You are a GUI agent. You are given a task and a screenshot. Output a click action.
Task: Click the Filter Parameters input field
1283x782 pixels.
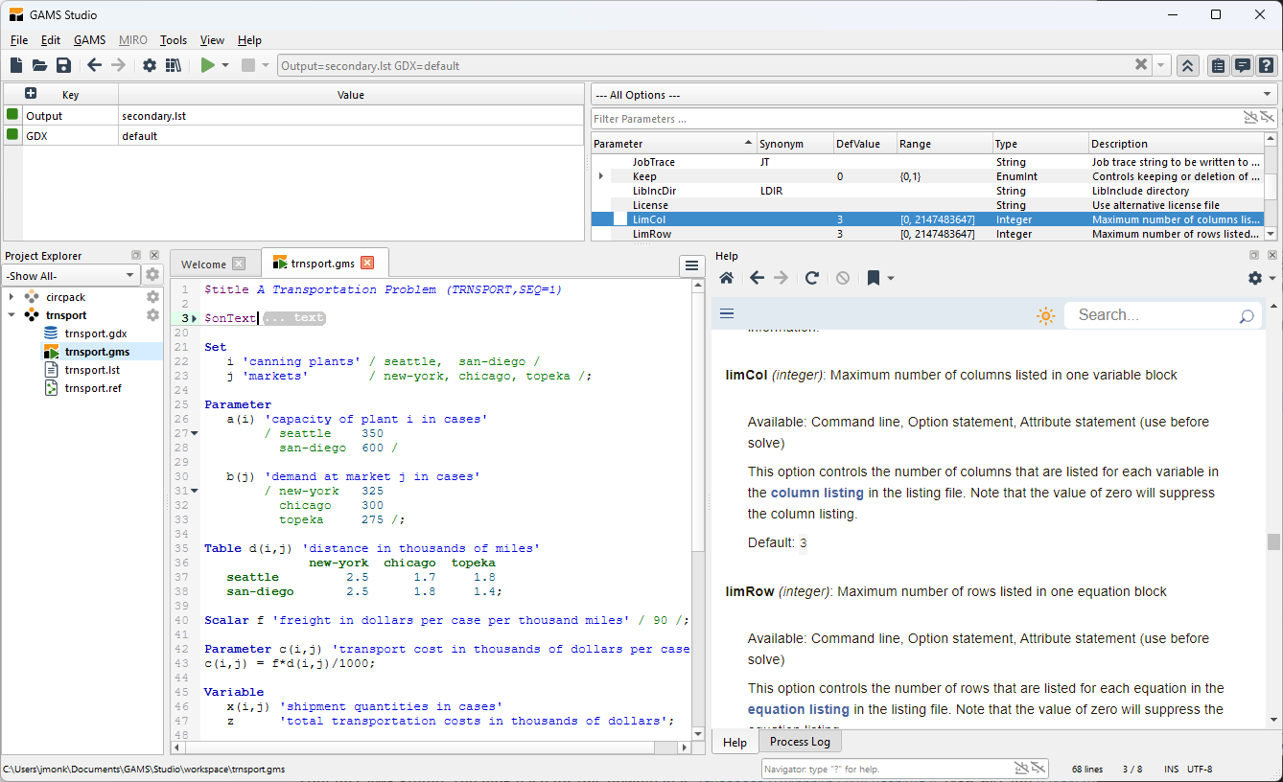tap(911, 119)
